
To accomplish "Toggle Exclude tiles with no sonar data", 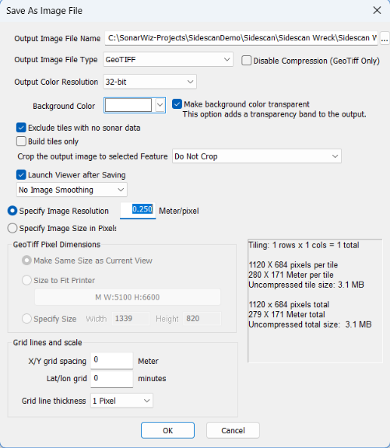I will point(21,128).
